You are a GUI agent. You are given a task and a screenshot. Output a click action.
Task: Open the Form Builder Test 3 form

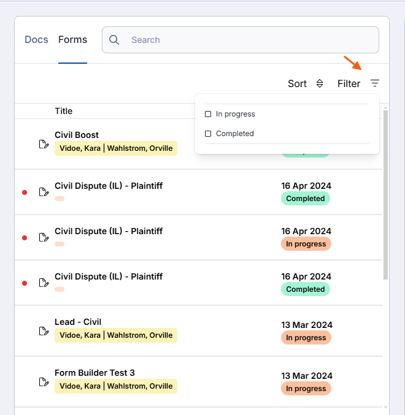click(94, 373)
